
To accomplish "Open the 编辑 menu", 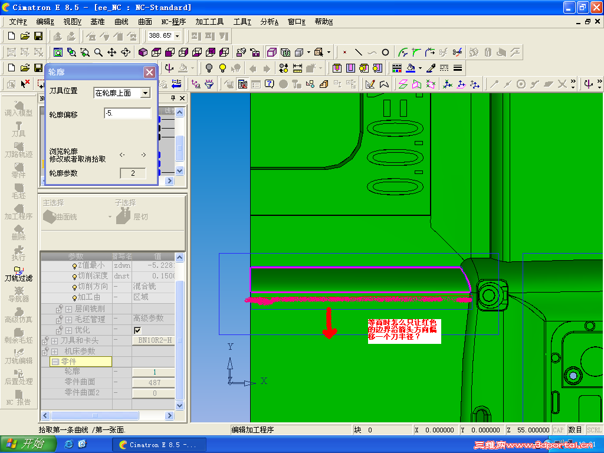I will click(45, 22).
